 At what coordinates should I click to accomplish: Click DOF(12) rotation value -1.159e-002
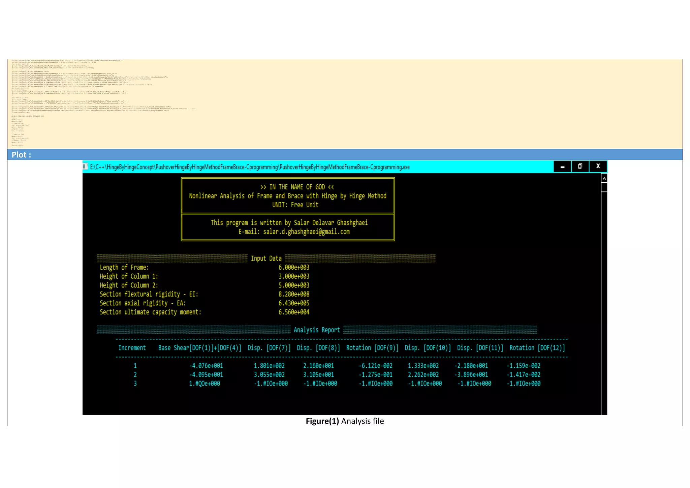524,366
